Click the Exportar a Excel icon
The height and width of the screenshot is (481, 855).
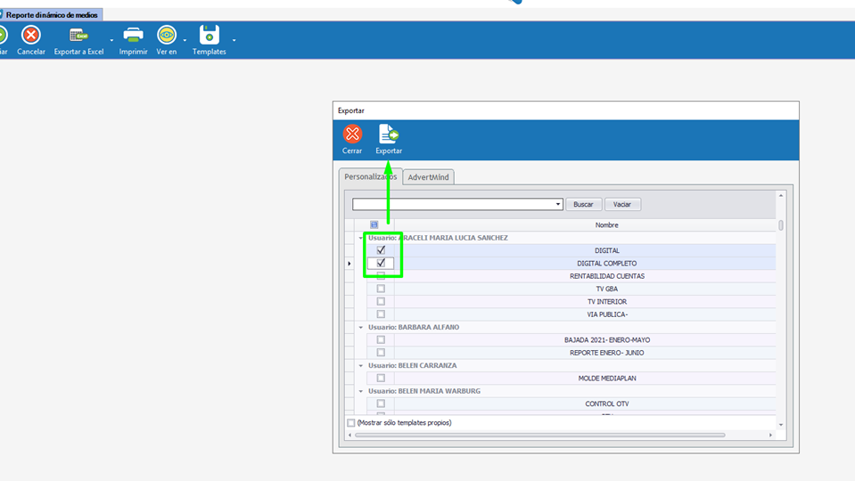(x=78, y=36)
